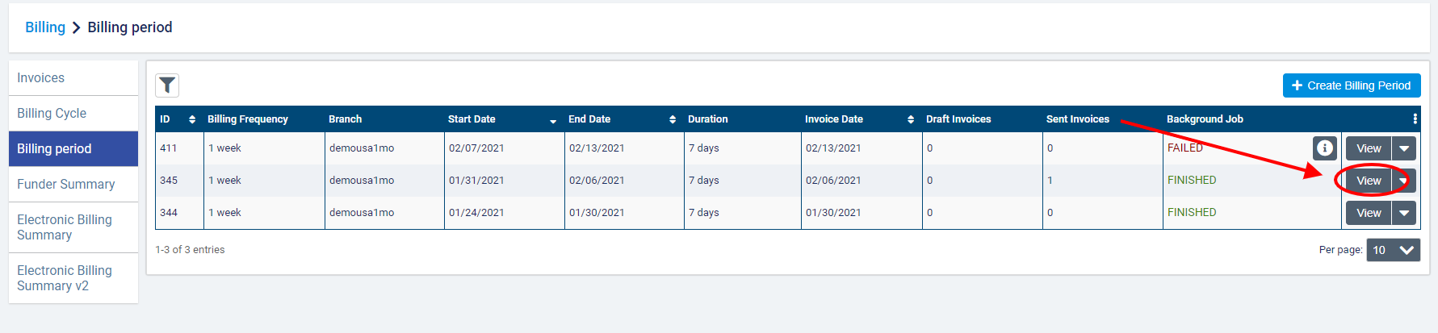Image resolution: width=1438 pixels, height=333 pixels.
Task: Open Electronic Billing Summary v2
Action: (65, 278)
